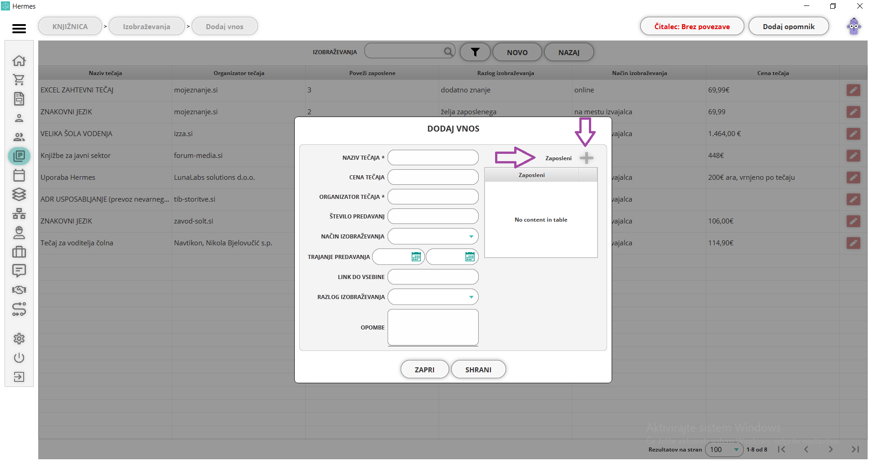Click the logout exit icon
Viewport: 874px width, 467px height.
tap(19, 377)
